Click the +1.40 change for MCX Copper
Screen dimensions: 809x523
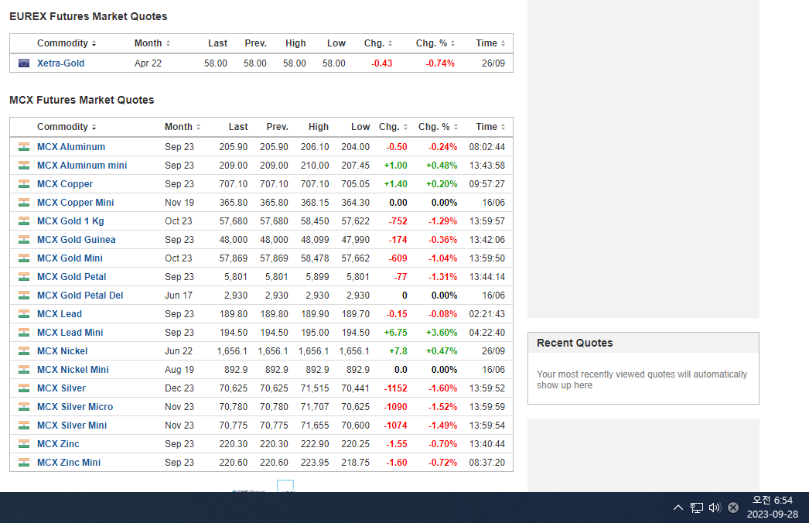[x=396, y=184]
